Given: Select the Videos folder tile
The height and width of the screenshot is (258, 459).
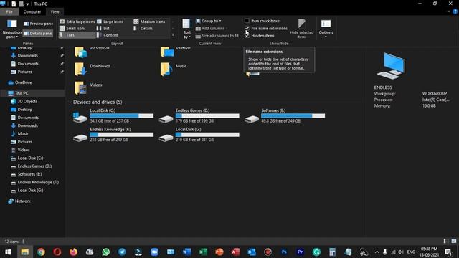Looking at the screenshot, I should coord(89,87).
